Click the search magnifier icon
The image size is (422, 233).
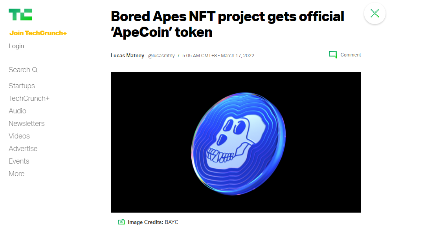click(x=35, y=70)
